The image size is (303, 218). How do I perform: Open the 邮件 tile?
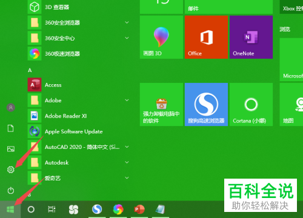(x=228, y=7)
